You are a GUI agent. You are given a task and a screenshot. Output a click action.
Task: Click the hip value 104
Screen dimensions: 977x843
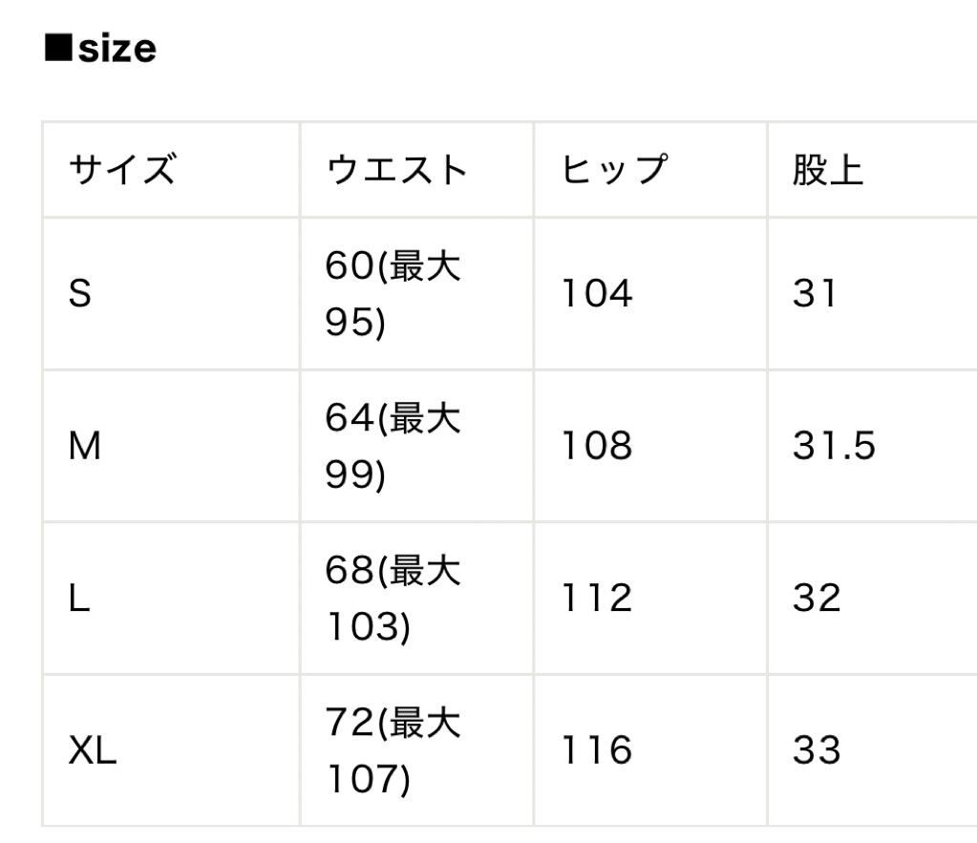(596, 293)
